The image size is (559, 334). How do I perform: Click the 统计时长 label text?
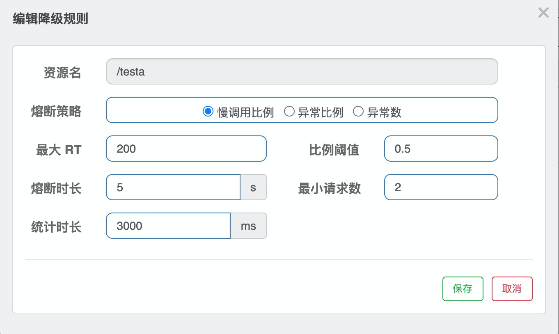click(56, 227)
